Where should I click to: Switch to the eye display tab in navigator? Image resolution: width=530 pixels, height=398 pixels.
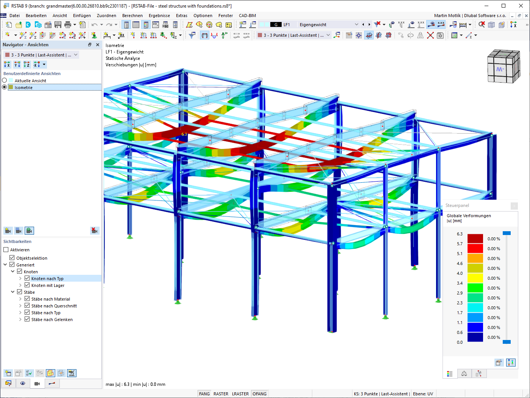click(x=23, y=383)
